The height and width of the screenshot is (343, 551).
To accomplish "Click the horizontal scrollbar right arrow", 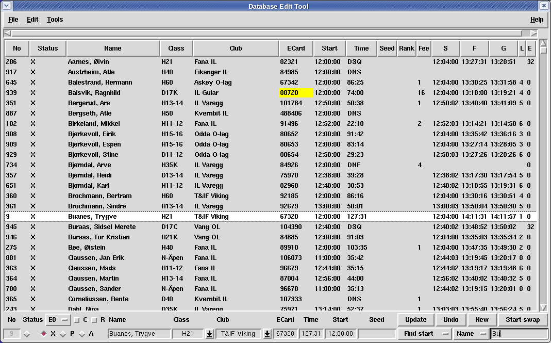I will 533,34.
